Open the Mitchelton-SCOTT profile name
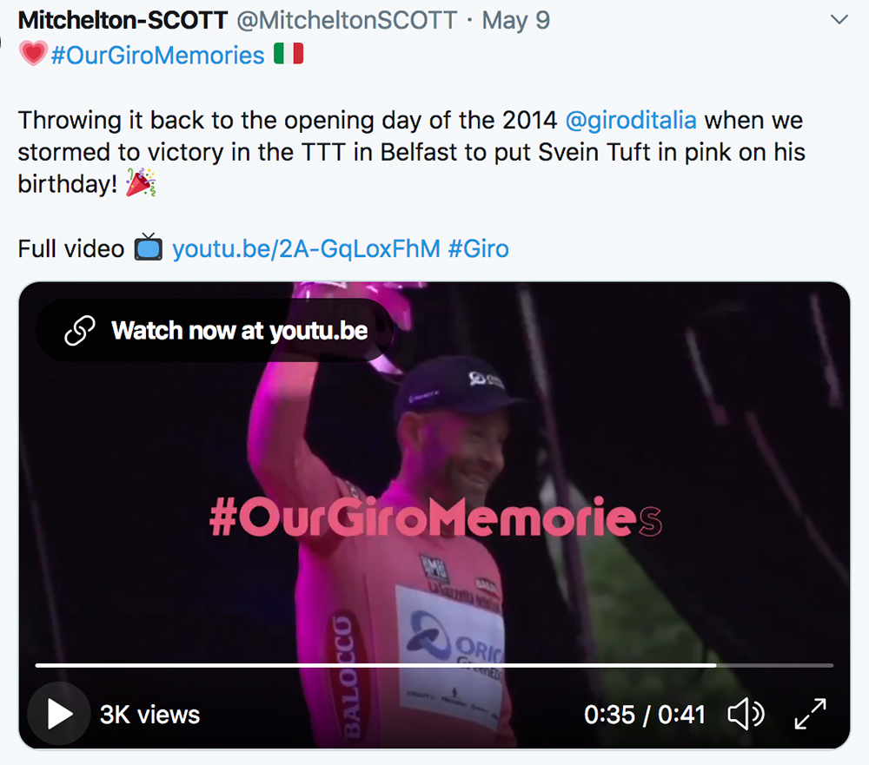The height and width of the screenshot is (765, 869). pyautogui.click(x=123, y=20)
